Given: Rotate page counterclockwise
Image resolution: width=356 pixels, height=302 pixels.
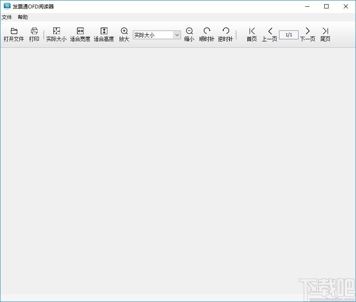Looking at the screenshot, I should pos(226,30).
